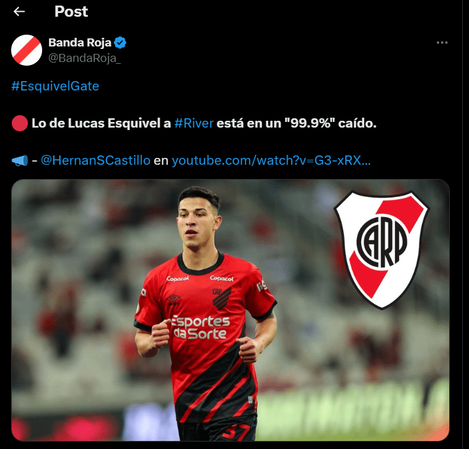The width and height of the screenshot is (469, 449).
Task: Click the Umbro logo on the jersey
Action: point(173,299)
